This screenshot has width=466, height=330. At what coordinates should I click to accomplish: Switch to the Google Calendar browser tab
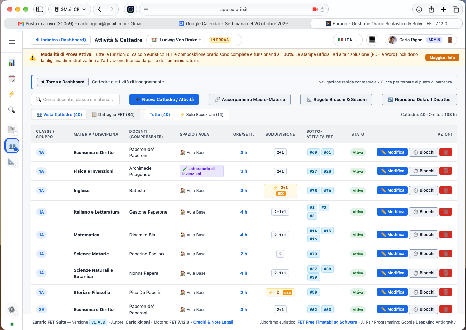point(234,23)
